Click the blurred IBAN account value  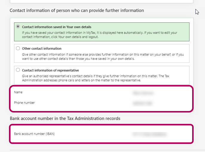pyautogui.click(x=149, y=134)
